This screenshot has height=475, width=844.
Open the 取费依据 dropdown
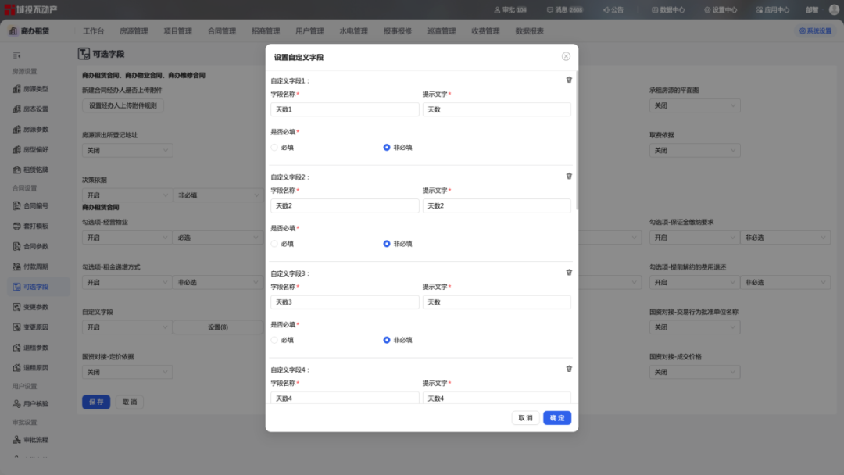pyautogui.click(x=694, y=150)
